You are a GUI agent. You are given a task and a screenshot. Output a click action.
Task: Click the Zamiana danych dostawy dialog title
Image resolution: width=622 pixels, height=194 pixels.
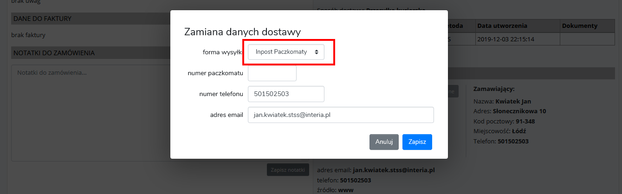242,32
